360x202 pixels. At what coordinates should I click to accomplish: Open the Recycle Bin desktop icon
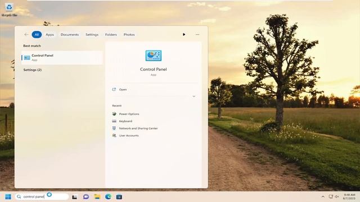pyautogui.click(x=9, y=10)
